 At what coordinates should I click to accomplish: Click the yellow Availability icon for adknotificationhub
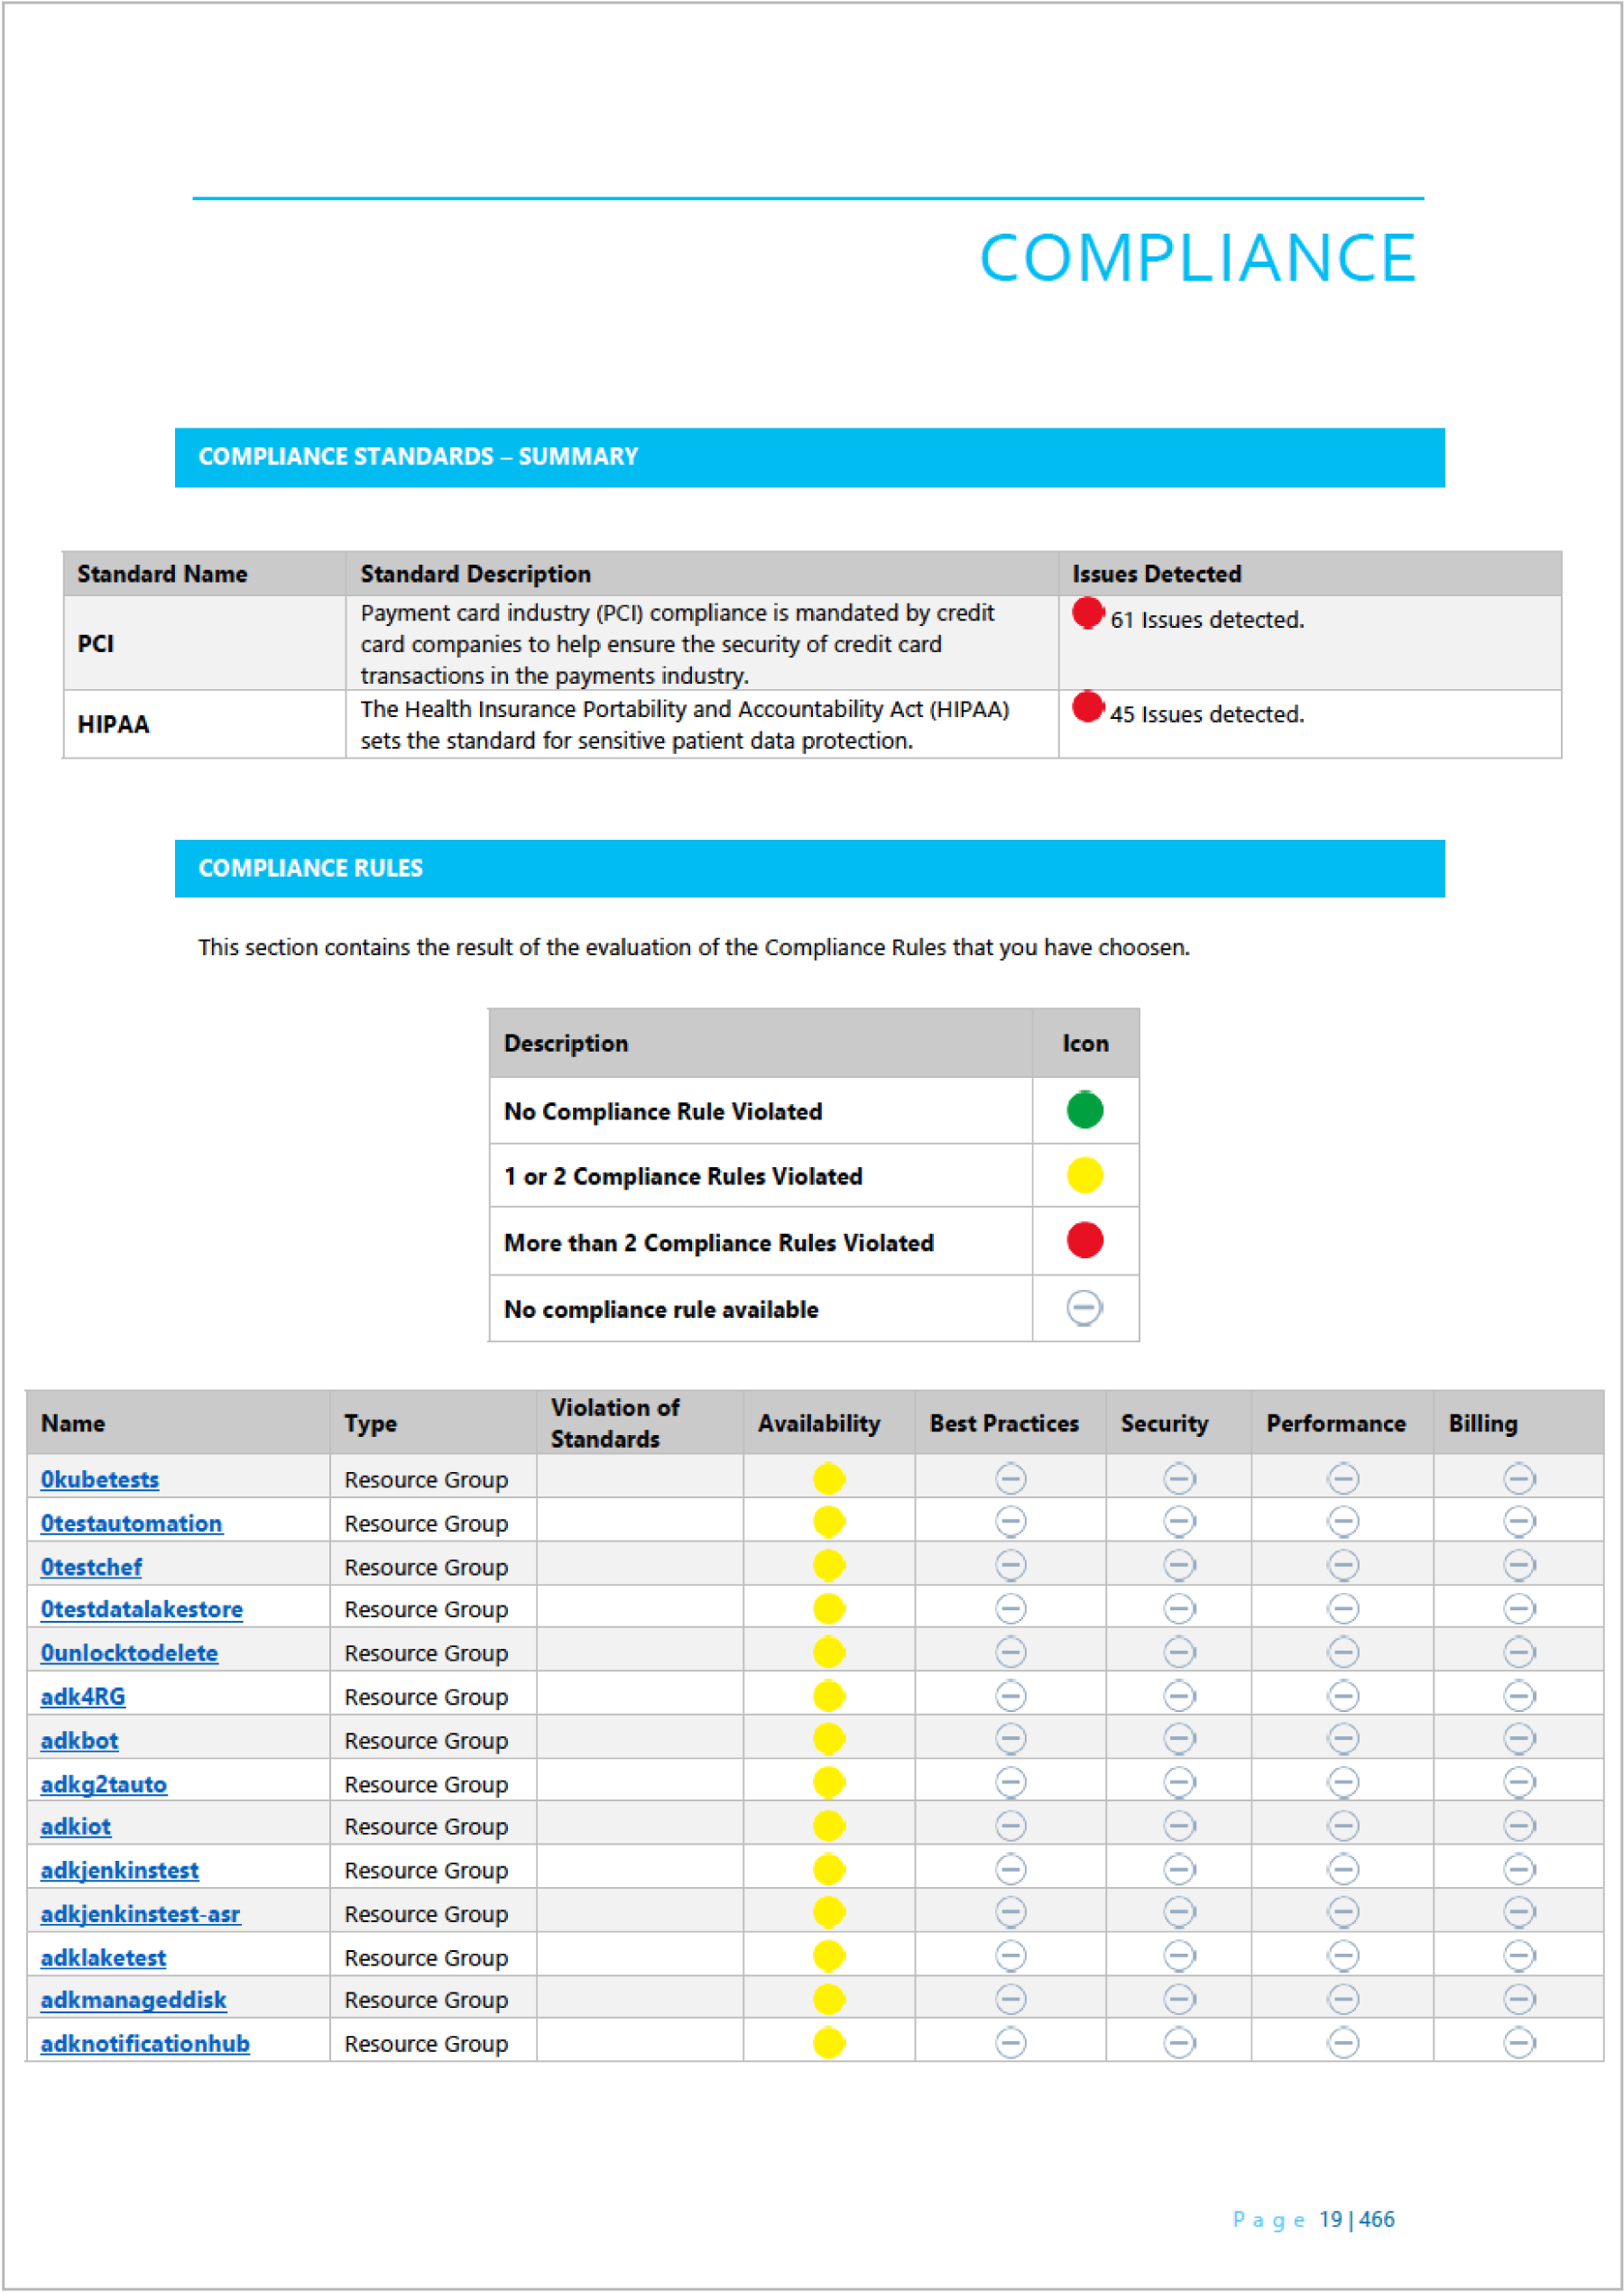pos(829,2043)
